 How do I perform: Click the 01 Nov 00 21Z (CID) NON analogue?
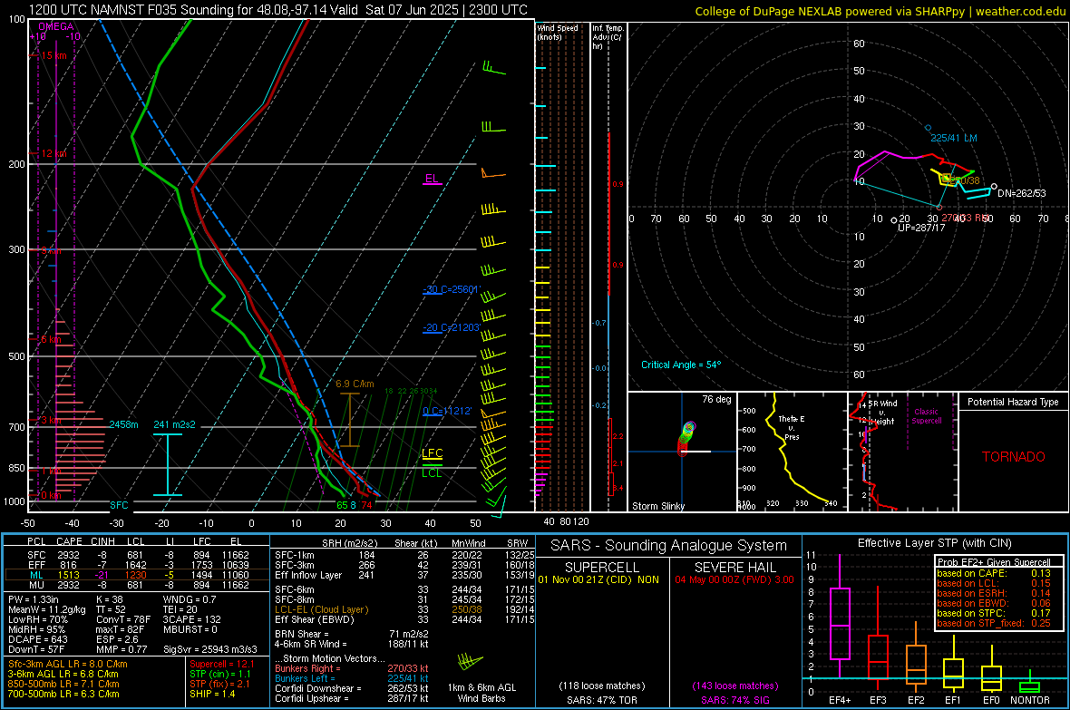(598, 579)
